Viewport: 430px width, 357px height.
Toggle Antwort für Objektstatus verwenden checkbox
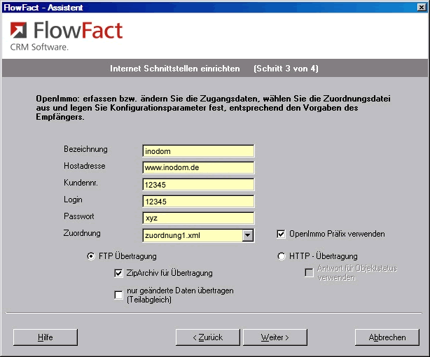(309, 273)
